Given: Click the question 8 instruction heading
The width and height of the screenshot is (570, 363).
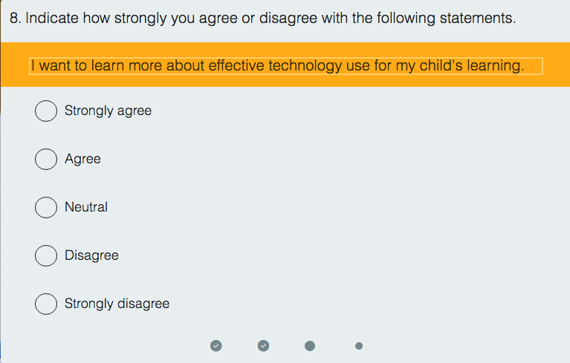Looking at the screenshot, I should [x=262, y=18].
